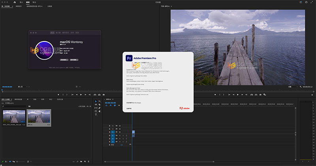Toggle V1 track output eye icon
This screenshot has height=166, width=316.
point(120,132)
